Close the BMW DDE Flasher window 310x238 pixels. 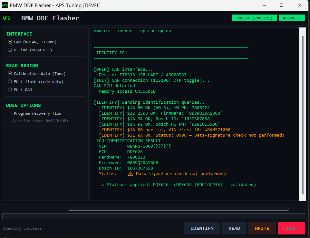click(x=300, y=5)
